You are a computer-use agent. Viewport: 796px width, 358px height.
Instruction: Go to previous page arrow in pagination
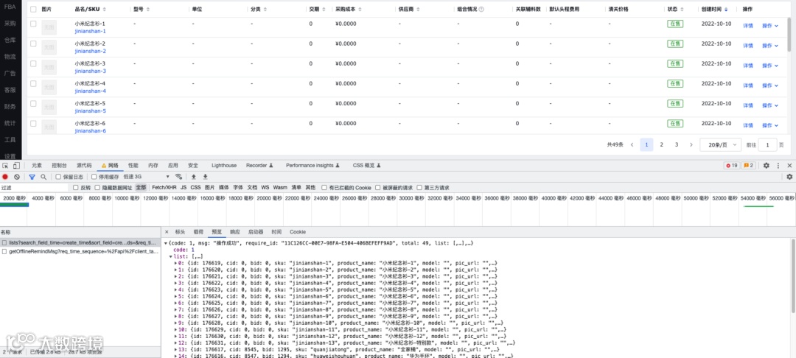click(x=632, y=144)
